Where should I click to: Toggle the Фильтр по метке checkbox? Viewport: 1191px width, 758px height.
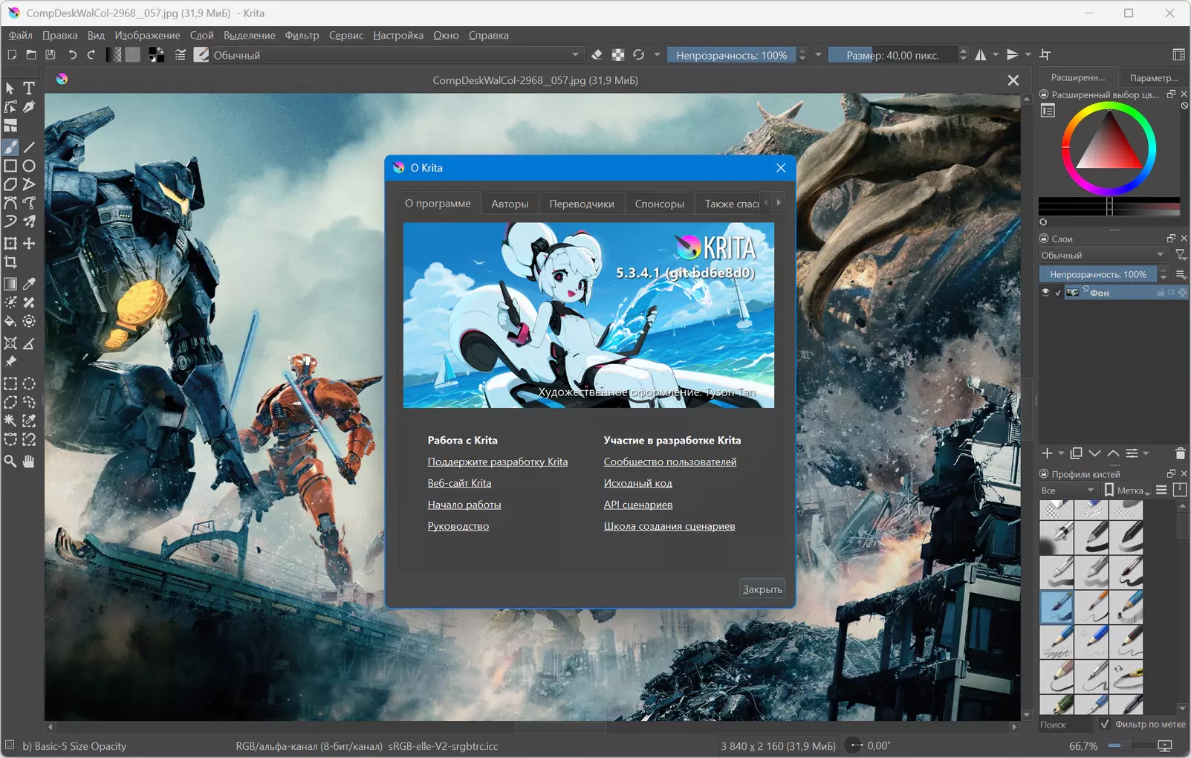pos(1105,724)
